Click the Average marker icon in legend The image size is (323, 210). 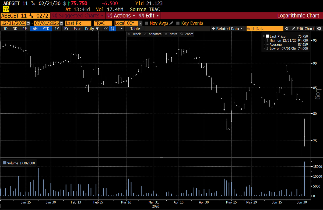point(267,44)
